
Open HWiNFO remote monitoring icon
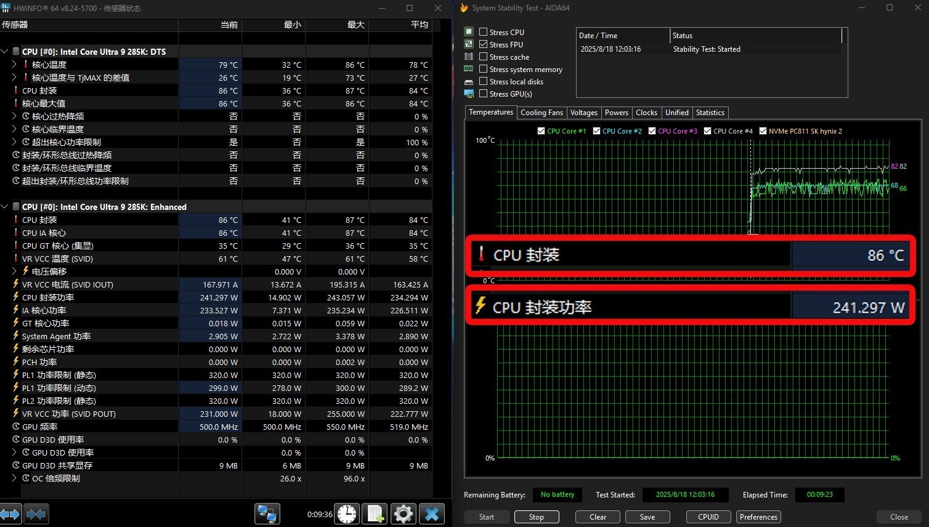[267, 513]
